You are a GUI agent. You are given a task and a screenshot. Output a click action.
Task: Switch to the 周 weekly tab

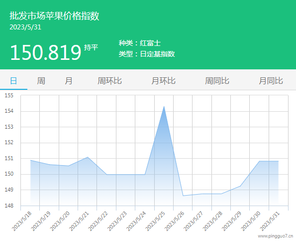point(41,81)
